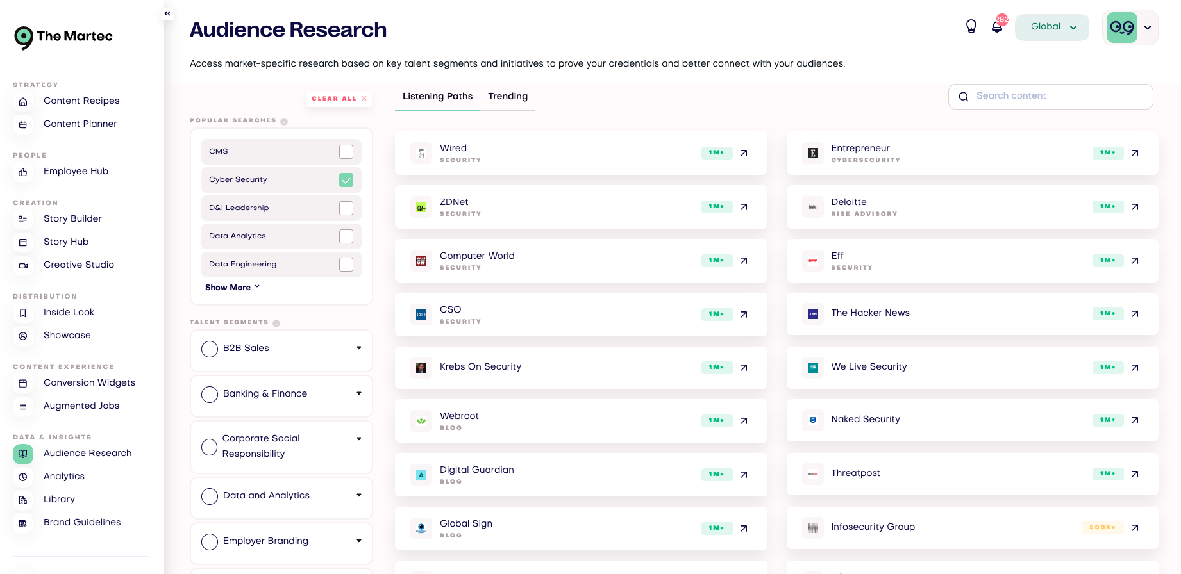Check the D&I Leadership checkbox
Viewport: 1181px width, 574px height.
click(346, 208)
